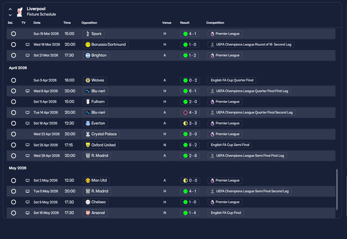This screenshot has width=347, height=239.
Task: Click TV icon on Wed 29 Apr row
Action: [27, 156]
